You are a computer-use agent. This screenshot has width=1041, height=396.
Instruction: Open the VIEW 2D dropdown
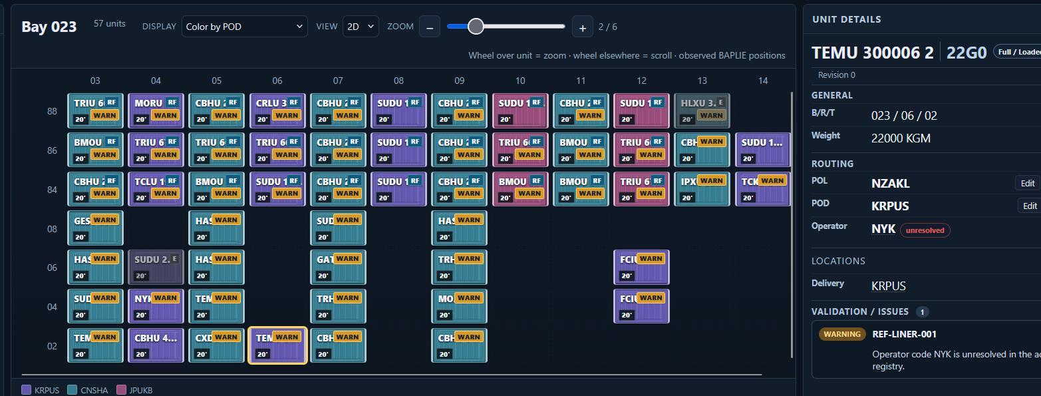point(361,27)
